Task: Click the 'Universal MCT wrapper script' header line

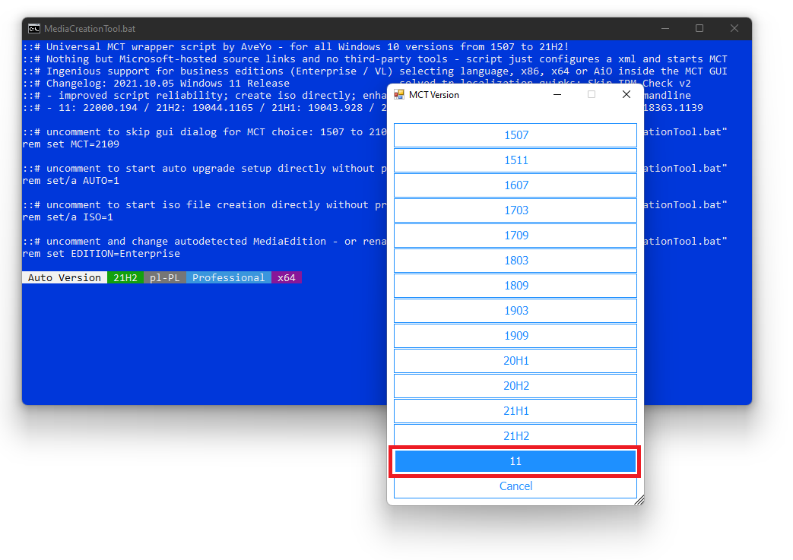Action: click(x=296, y=47)
